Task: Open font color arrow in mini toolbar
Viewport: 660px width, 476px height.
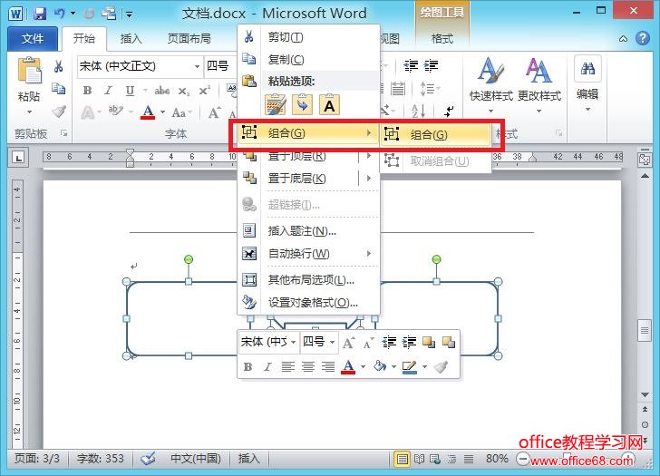Action: 363,366
